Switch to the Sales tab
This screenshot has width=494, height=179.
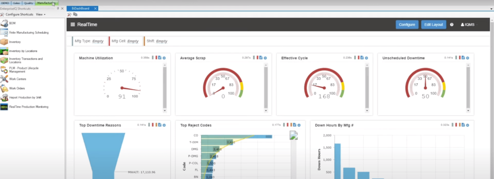pyautogui.click(x=16, y=3)
